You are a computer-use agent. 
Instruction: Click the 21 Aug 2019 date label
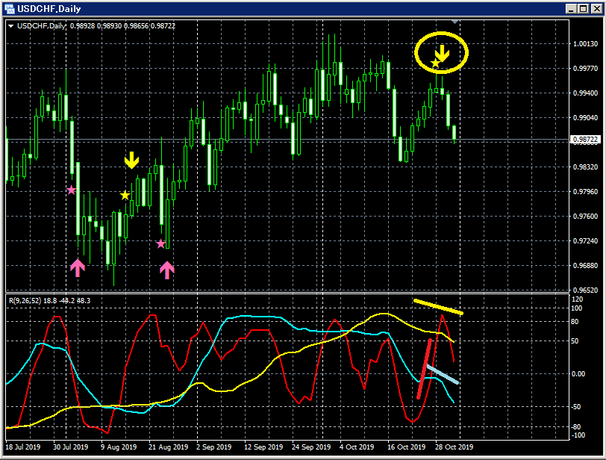168,447
